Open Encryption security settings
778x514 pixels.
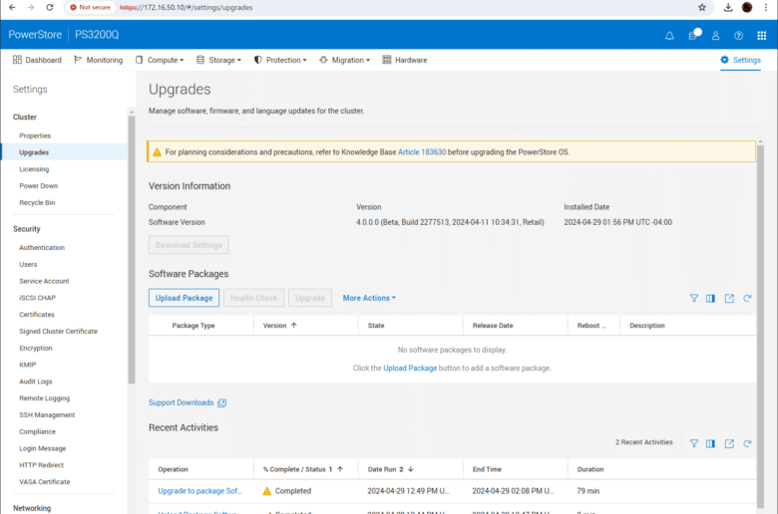coord(36,349)
